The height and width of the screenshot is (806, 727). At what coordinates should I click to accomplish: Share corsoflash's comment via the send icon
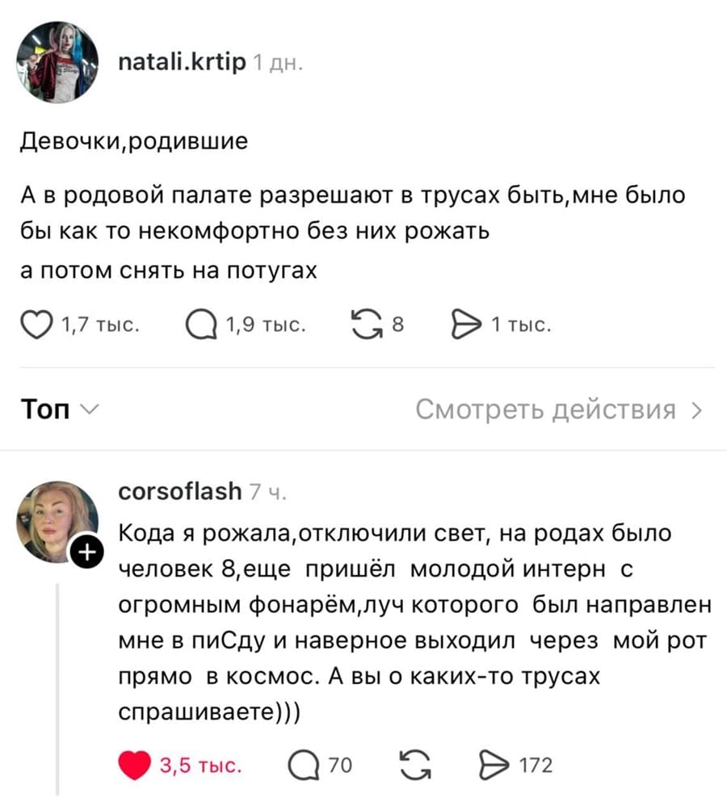click(495, 763)
